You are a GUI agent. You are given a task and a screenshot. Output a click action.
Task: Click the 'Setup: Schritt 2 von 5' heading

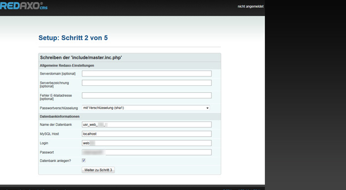[73, 38]
